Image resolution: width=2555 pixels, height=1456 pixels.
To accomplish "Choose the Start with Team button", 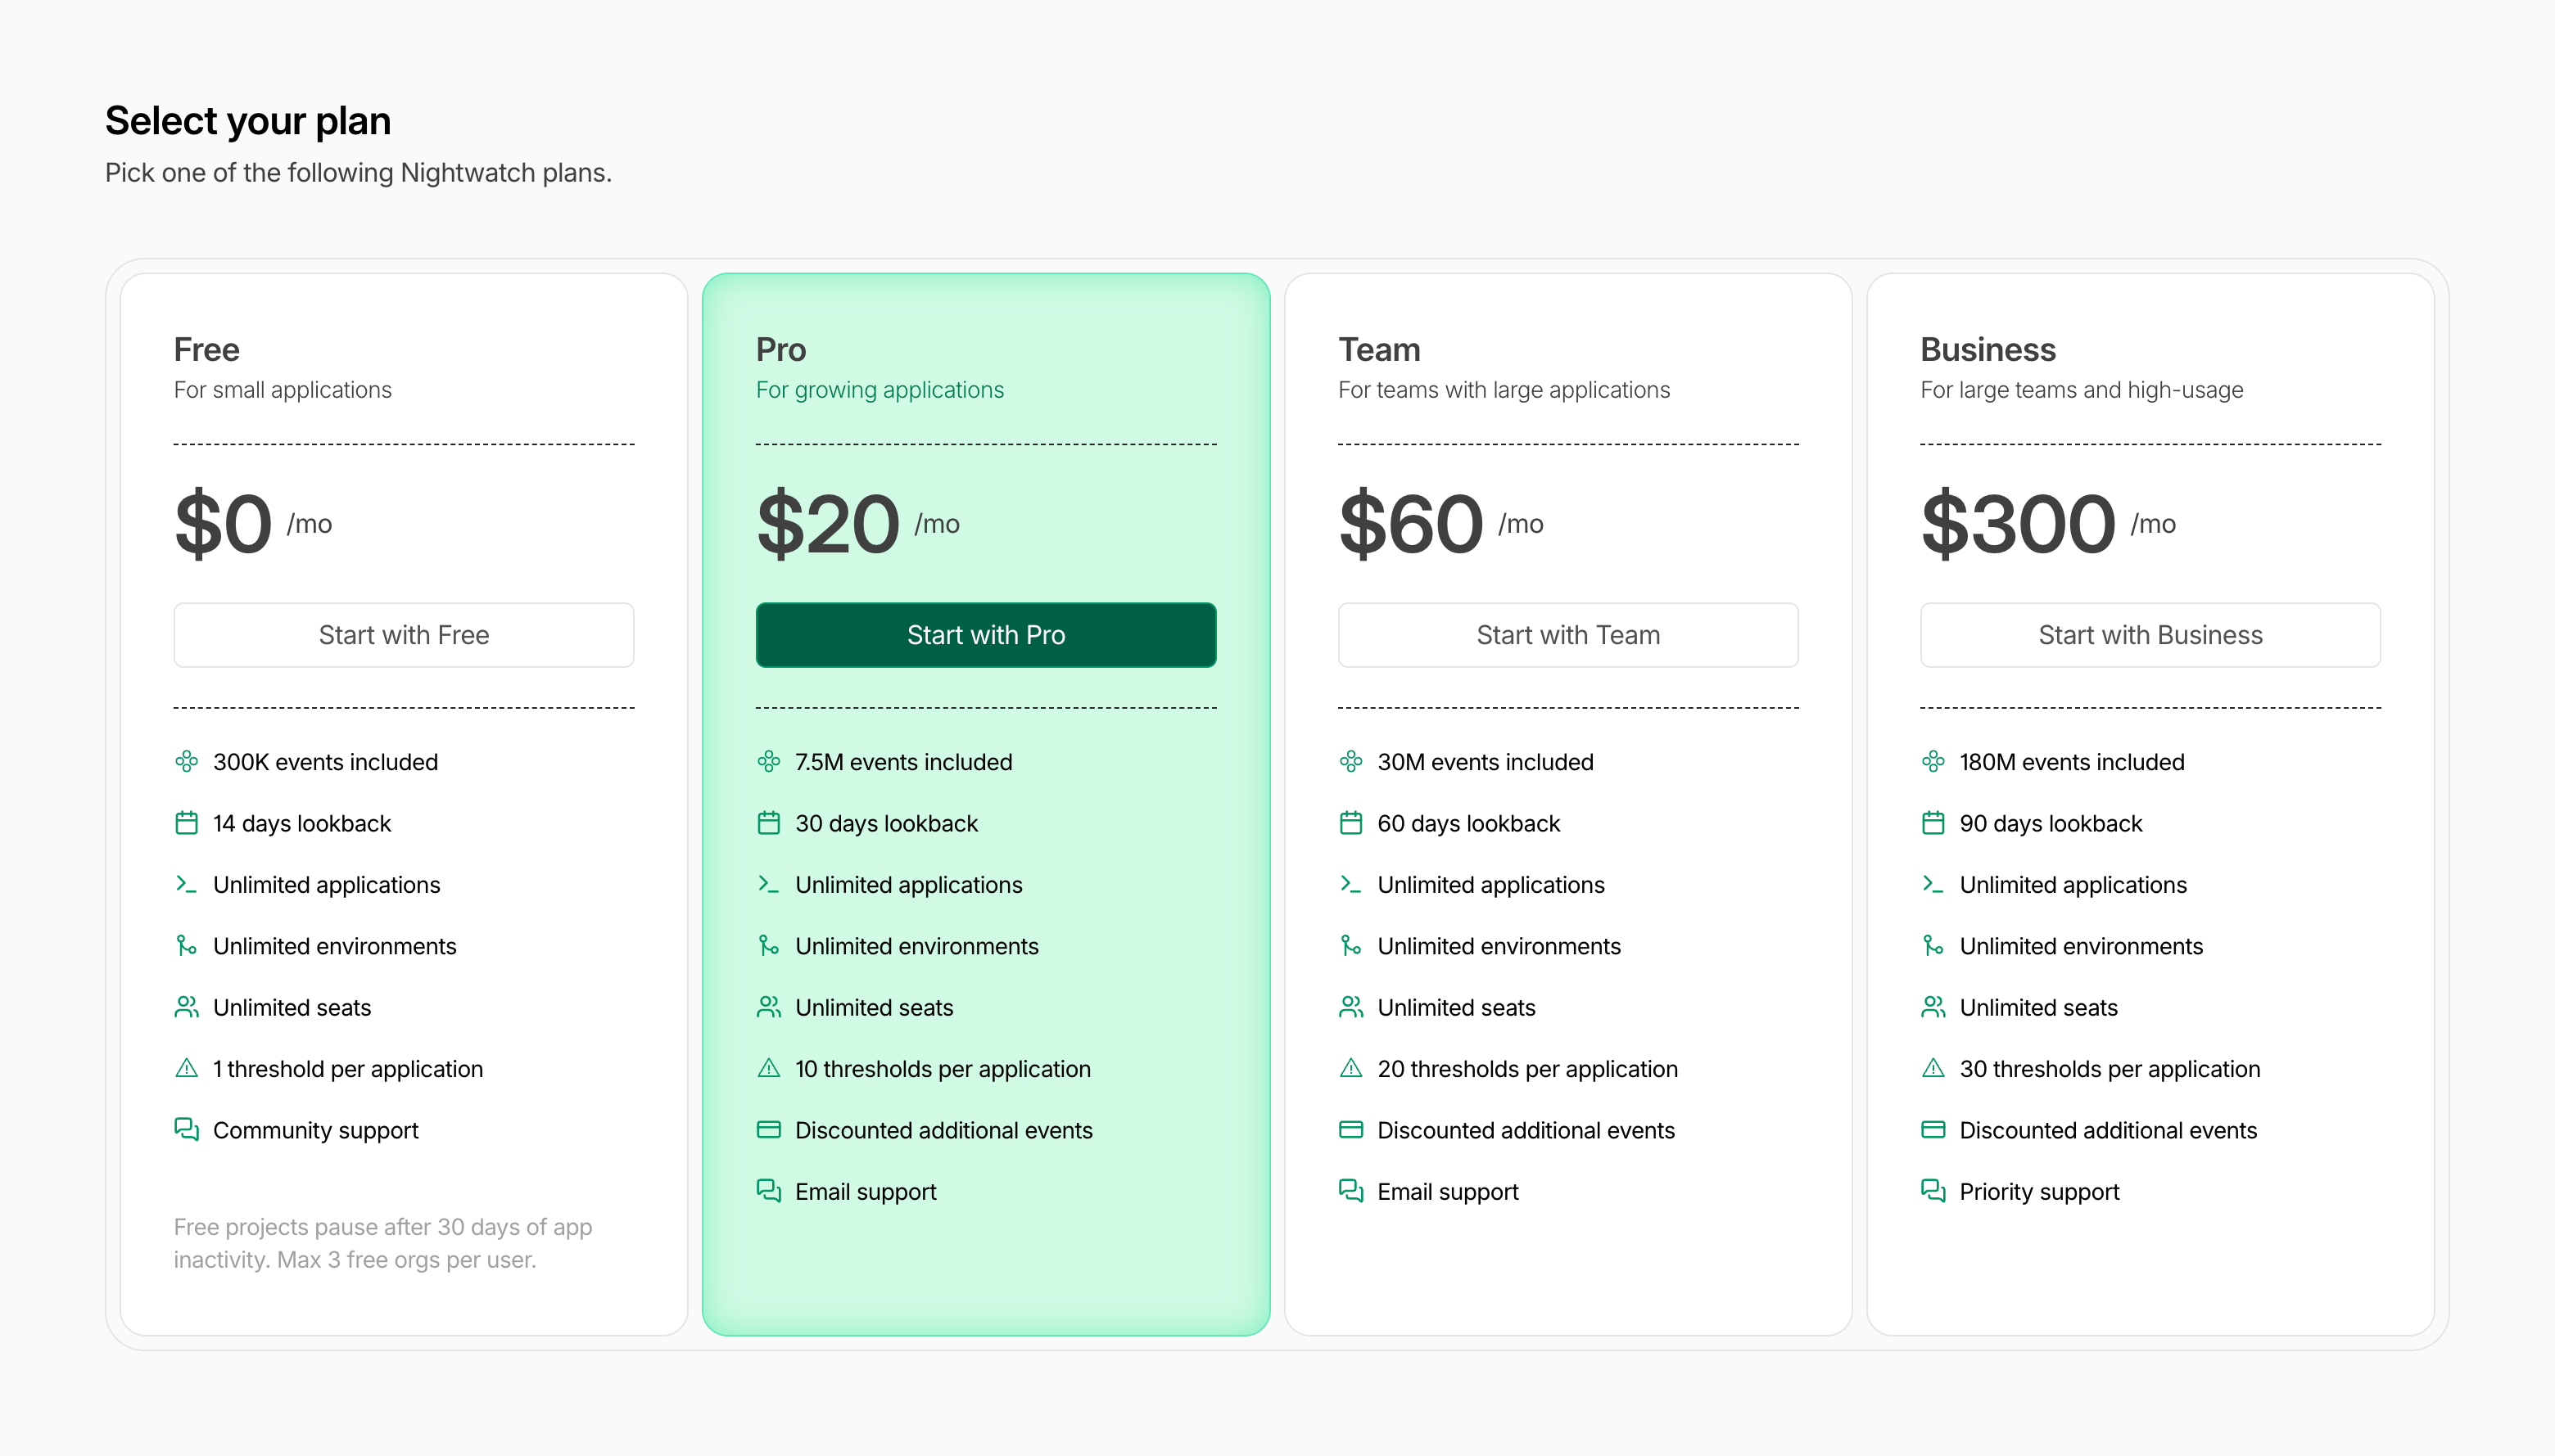I will 1567,635.
